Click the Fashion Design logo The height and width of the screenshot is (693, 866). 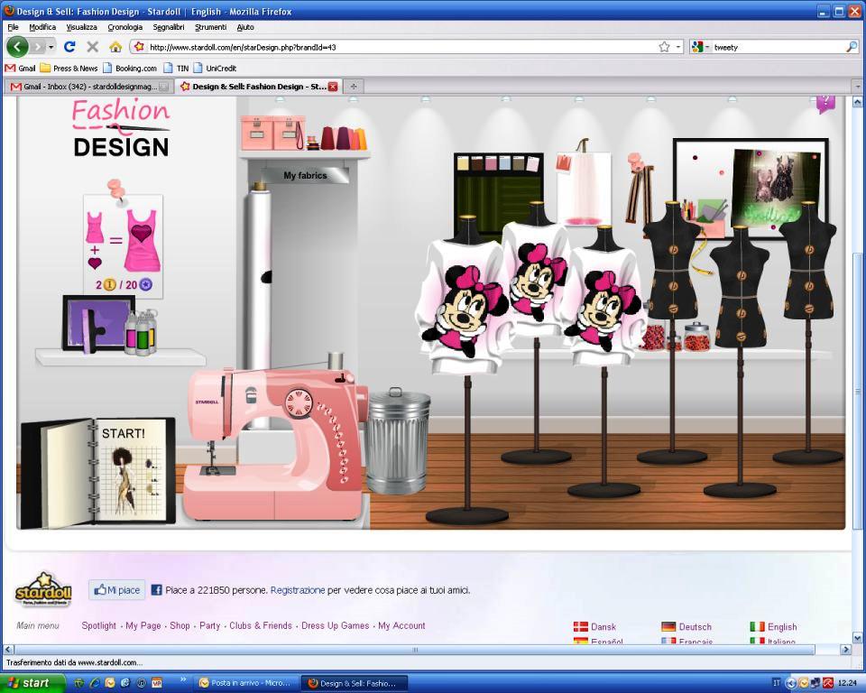click(x=121, y=128)
